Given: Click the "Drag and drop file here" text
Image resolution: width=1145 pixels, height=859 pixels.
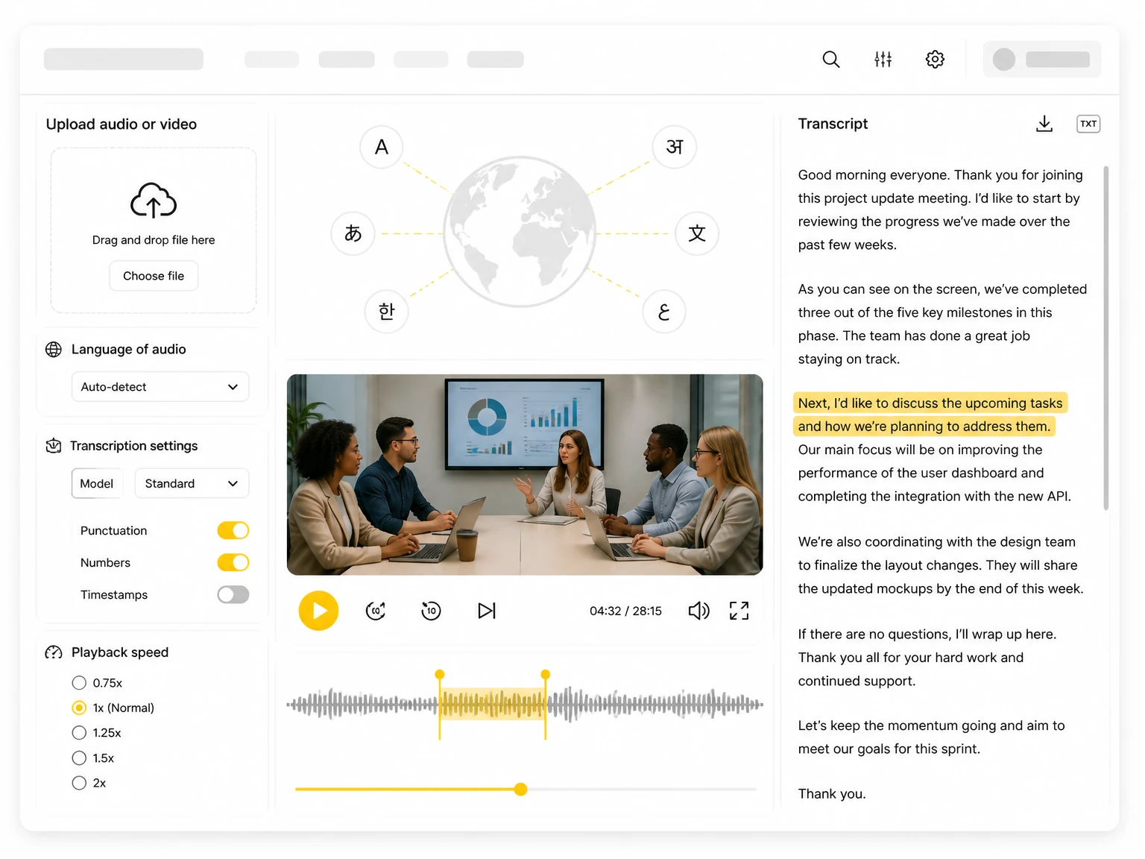Looking at the screenshot, I should pyautogui.click(x=154, y=240).
